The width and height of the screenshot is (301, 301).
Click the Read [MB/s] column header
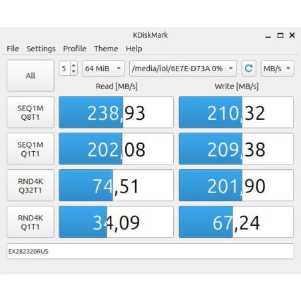tap(117, 87)
